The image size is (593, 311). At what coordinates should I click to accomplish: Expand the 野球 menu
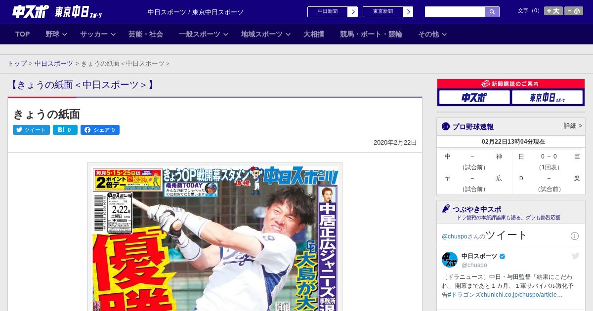(56, 34)
